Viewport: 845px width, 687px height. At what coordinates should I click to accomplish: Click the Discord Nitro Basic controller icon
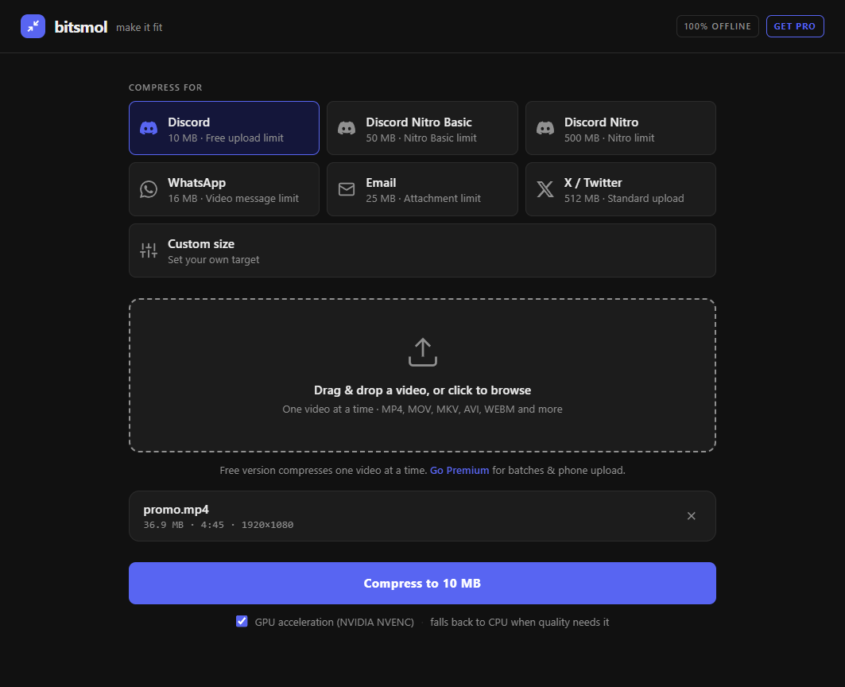point(347,128)
